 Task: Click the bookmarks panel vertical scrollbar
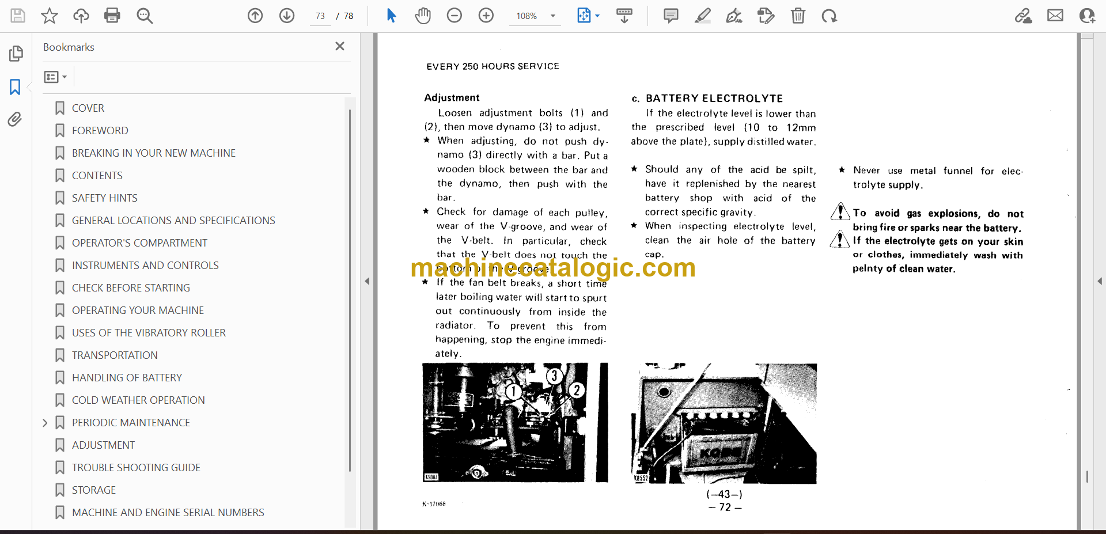click(350, 291)
